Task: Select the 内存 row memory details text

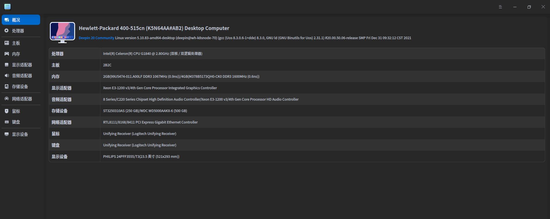Action: (181, 77)
